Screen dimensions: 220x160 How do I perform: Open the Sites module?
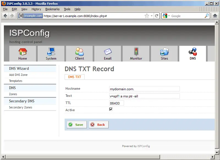[x=164, y=54]
